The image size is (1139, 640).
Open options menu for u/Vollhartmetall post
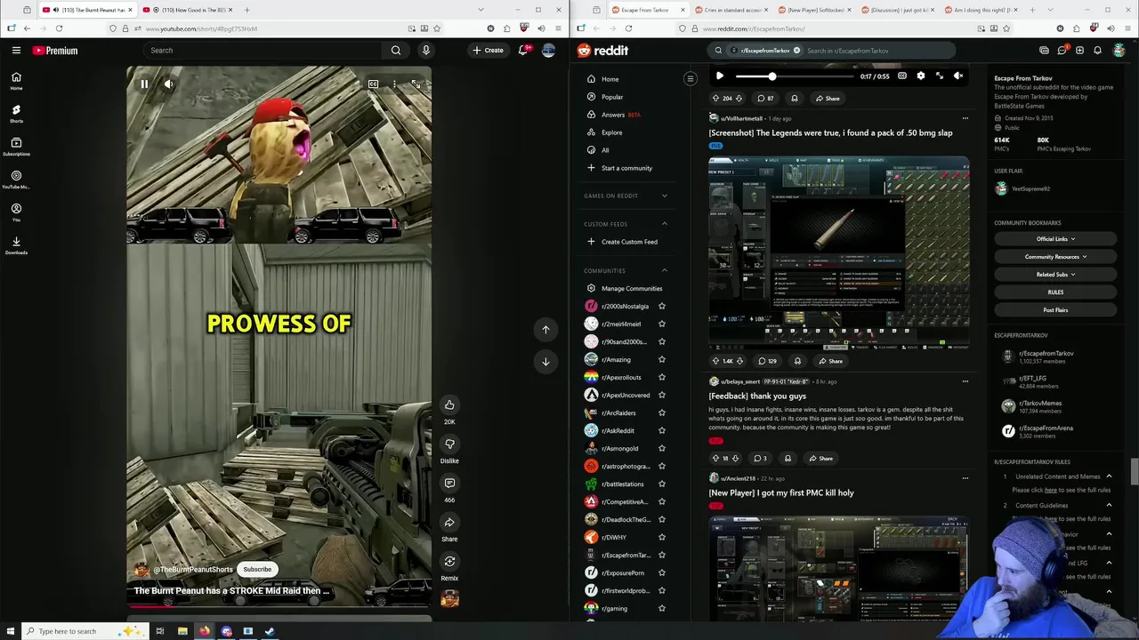[965, 118]
